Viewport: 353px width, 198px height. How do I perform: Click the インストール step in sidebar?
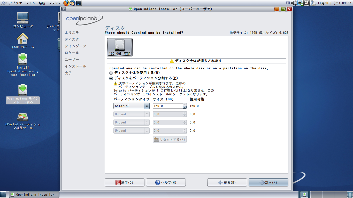point(75,66)
